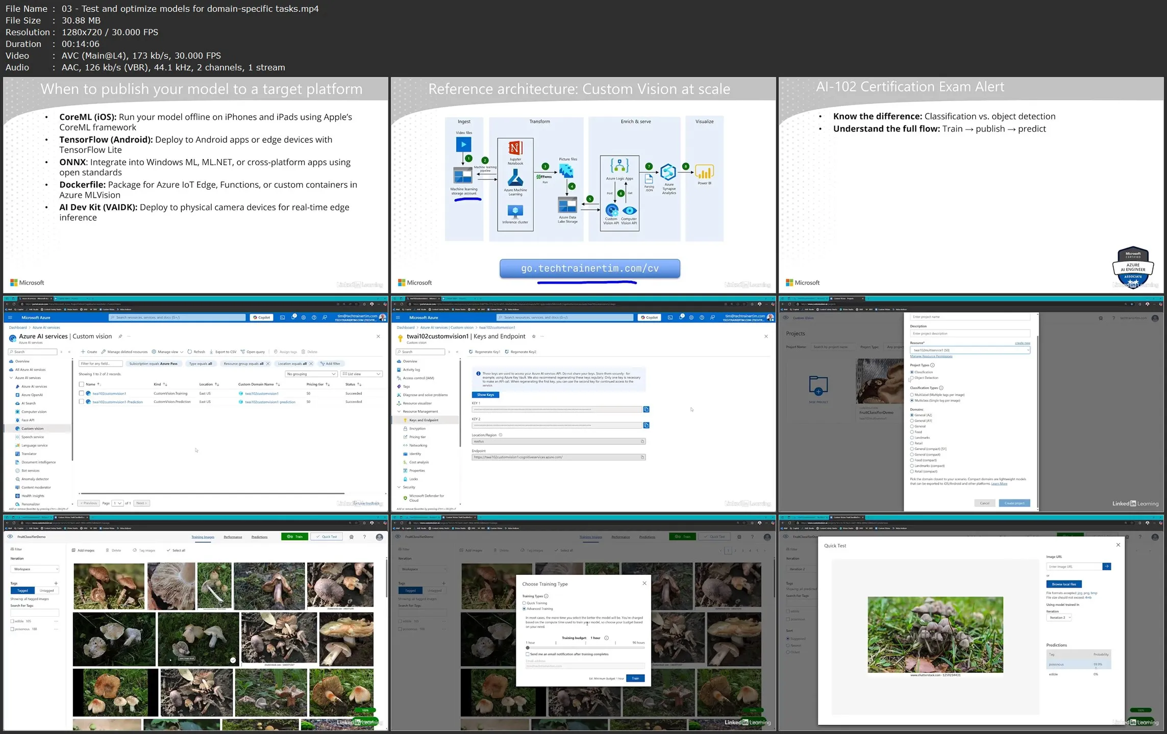Click Create in the Custom vision resource toolbar
Screen dimensions: 1167x734
tap(89, 351)
